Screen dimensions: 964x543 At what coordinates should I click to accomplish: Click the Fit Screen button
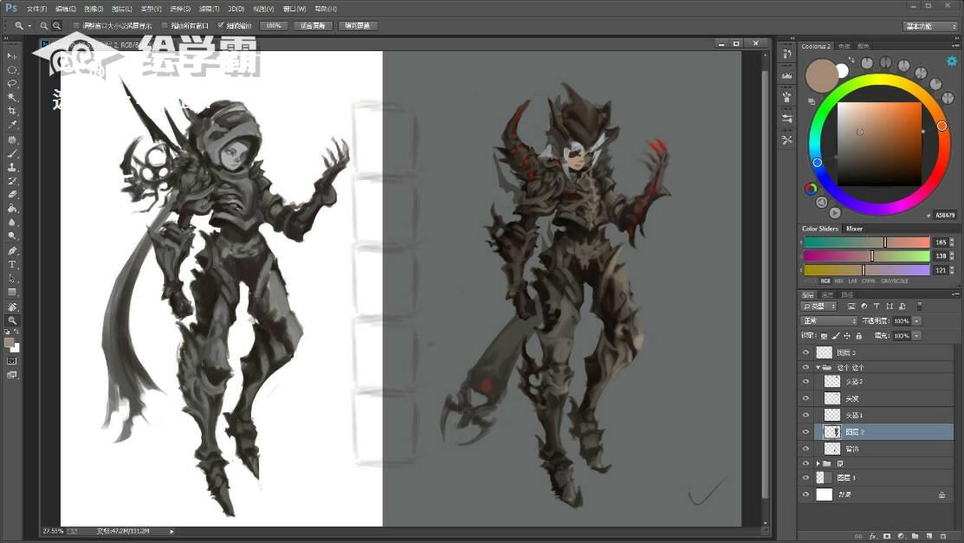pyautogui.click(x=313, y=26)
